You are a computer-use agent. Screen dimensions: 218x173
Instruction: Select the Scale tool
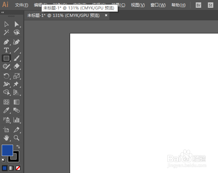click(x=17, y=76)
